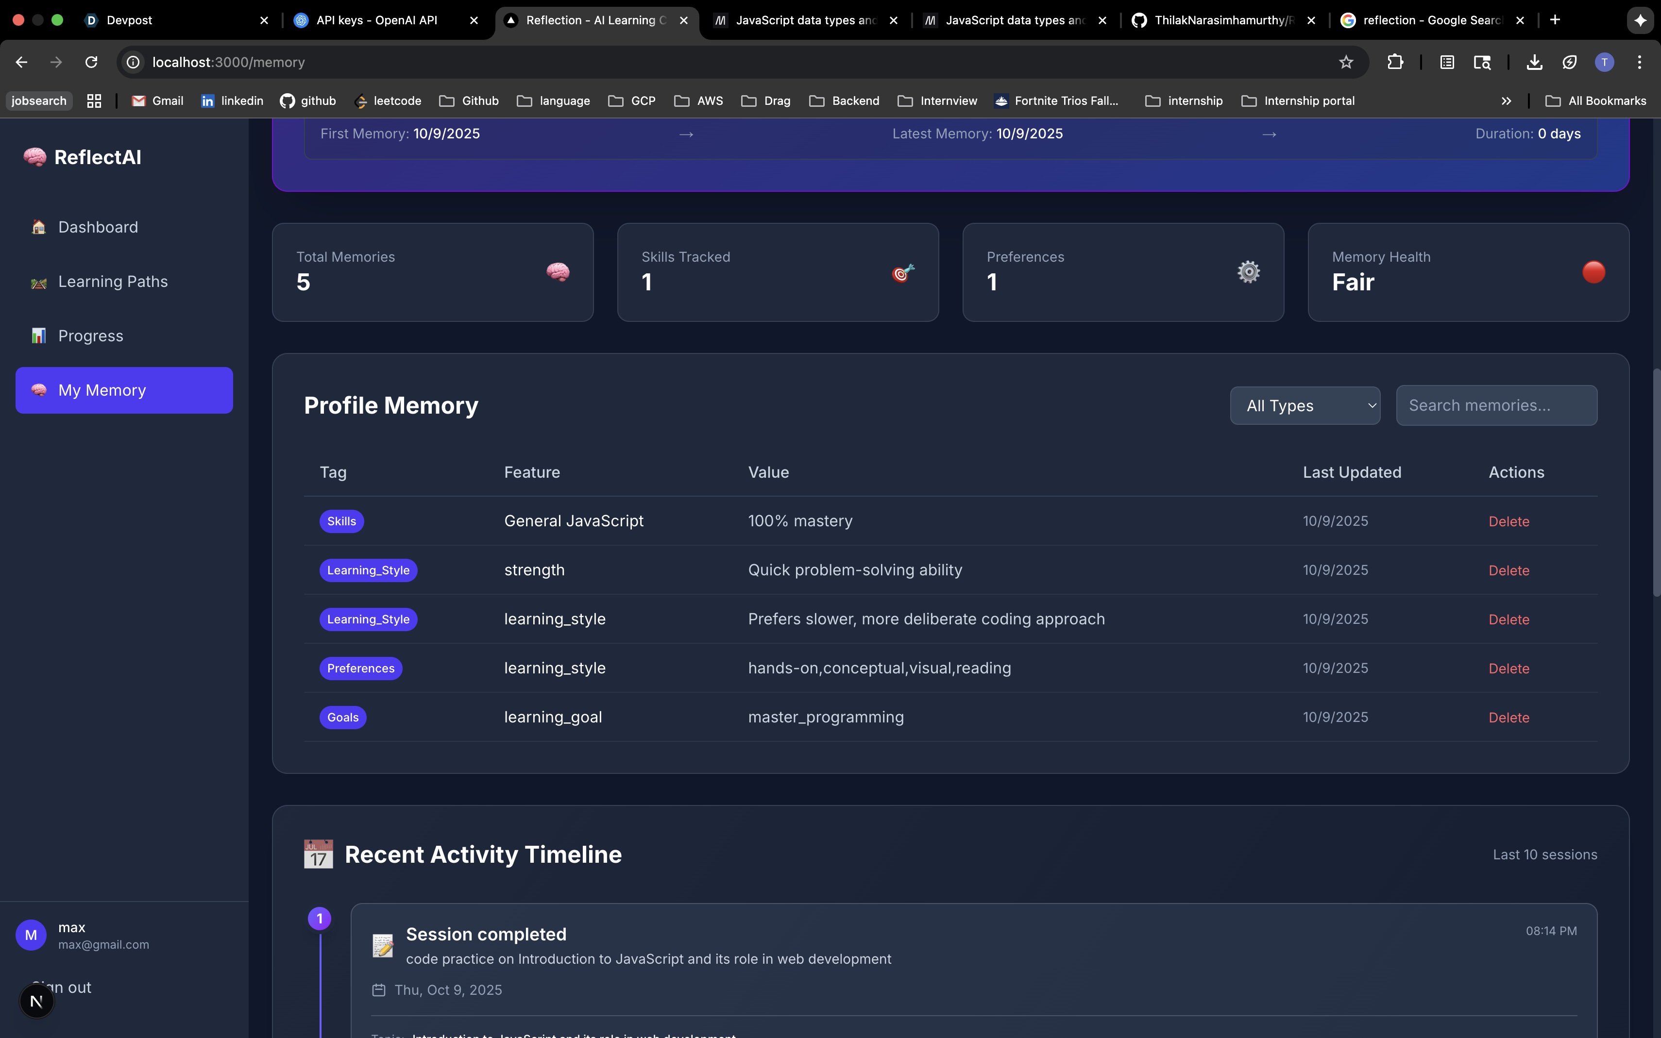The image size is (1661, 1038).
Task: Go to Learning Paths page
Action: [x=113, y=282]
